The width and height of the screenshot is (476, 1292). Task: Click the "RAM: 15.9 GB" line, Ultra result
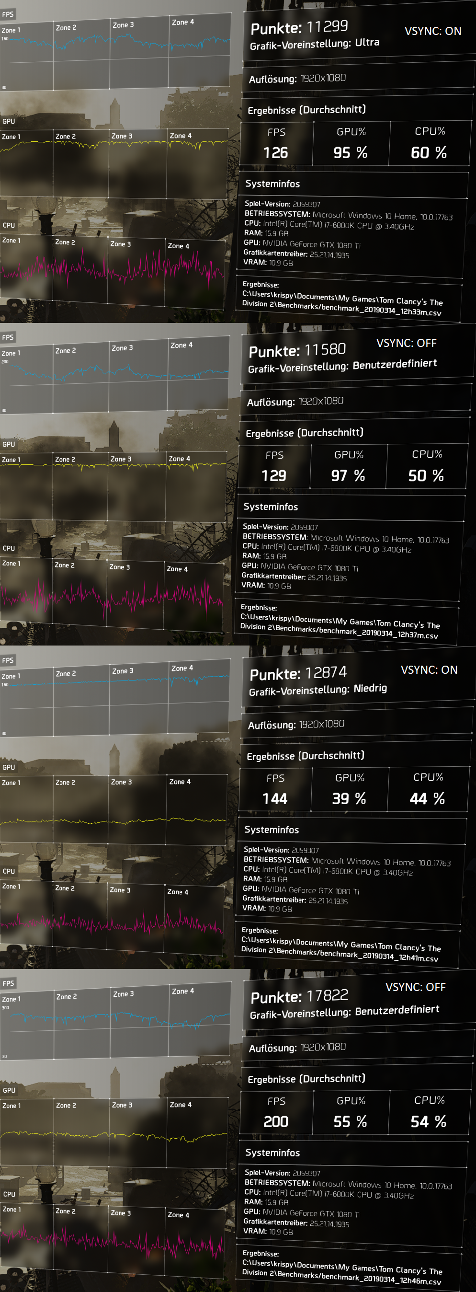pos(266,233)
